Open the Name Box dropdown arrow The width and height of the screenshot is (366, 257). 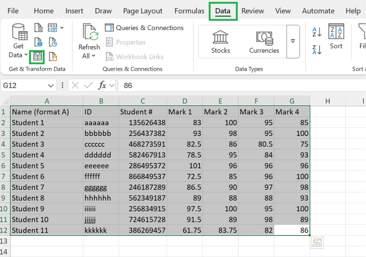(51, 86)
